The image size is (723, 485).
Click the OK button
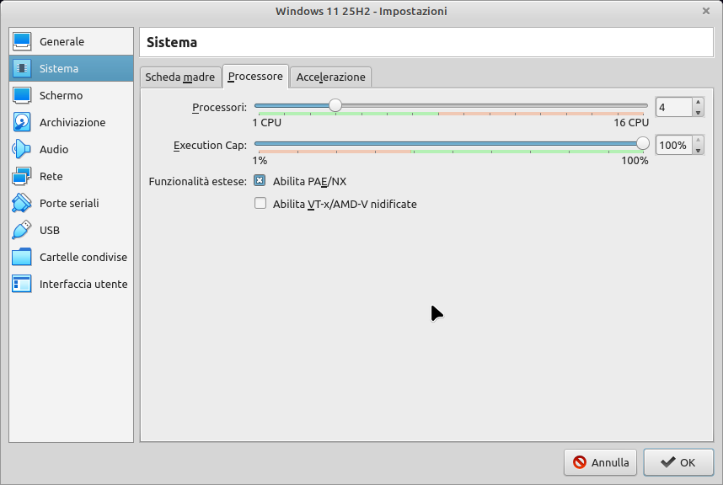click(677, 462)
